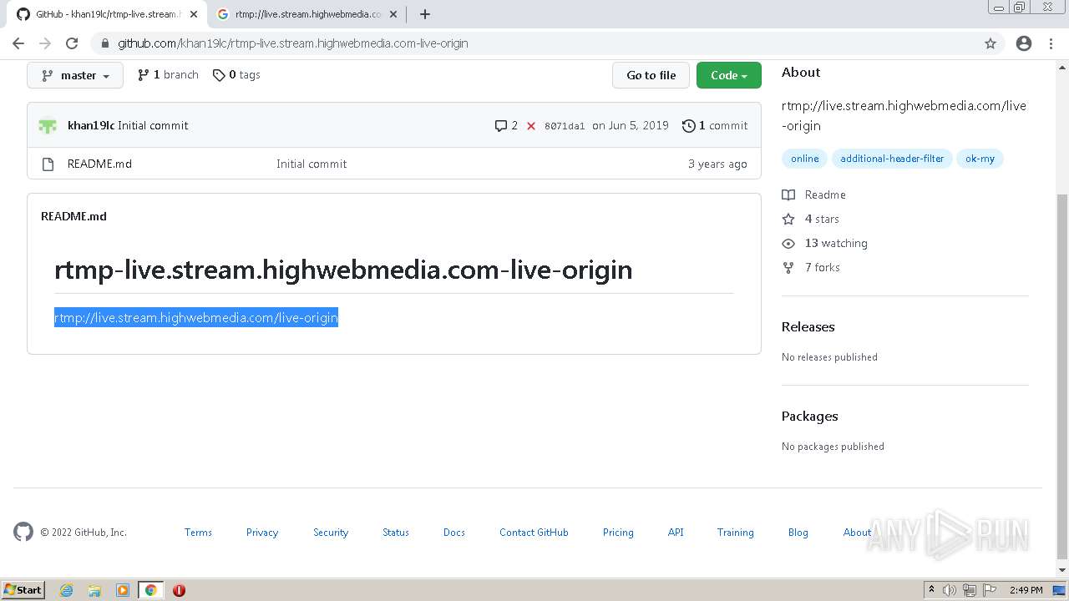1069x601 pixels.
Task: Click the README.md panel header
Action: [73, 216]
